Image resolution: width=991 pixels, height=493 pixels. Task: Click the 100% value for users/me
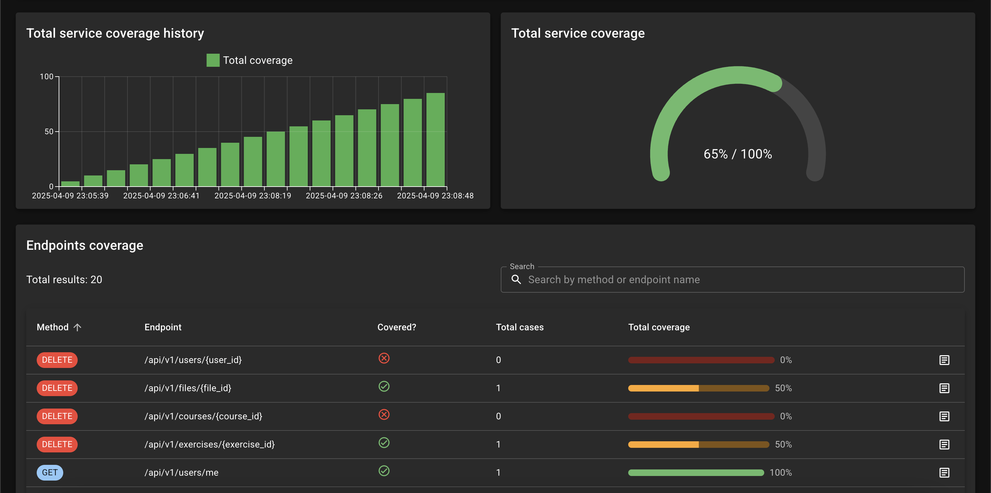(x=780, y=473)
